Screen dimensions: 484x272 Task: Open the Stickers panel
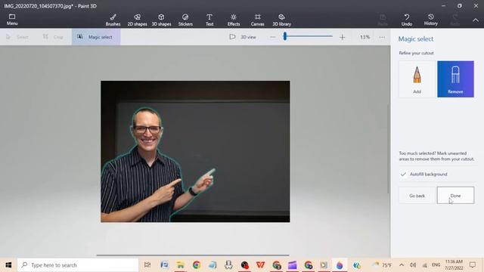[185, 20]
